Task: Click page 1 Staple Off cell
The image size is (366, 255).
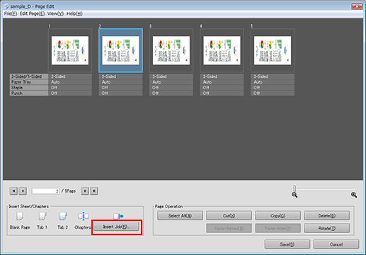Action: 70,88
